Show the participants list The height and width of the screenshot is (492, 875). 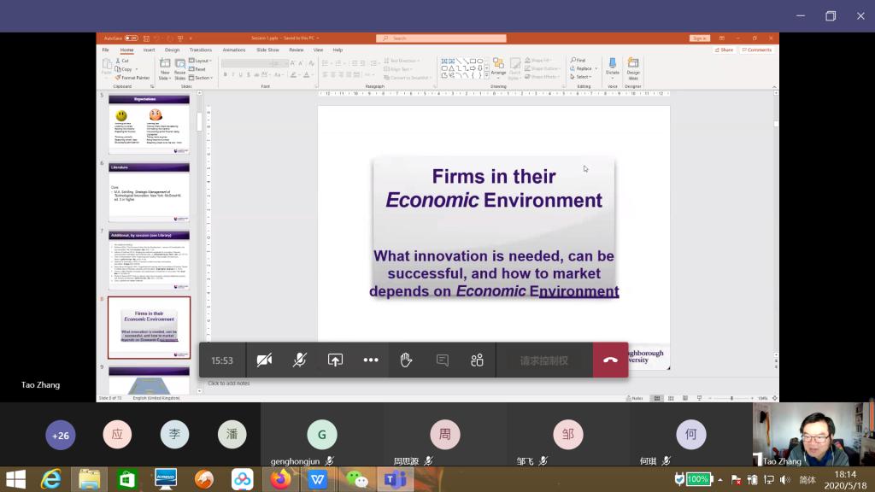pyautogui.click(x=478, y=360)
